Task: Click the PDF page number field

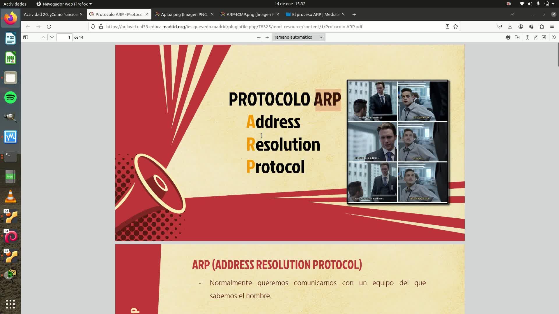Action: pyautogui.click(x=65, y=37)
